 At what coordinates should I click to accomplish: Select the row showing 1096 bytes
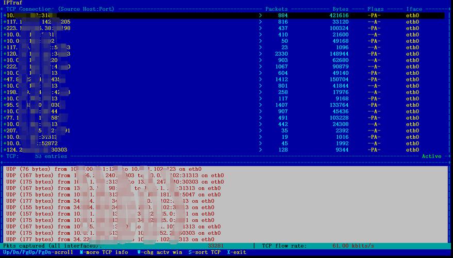pos(224,47)
